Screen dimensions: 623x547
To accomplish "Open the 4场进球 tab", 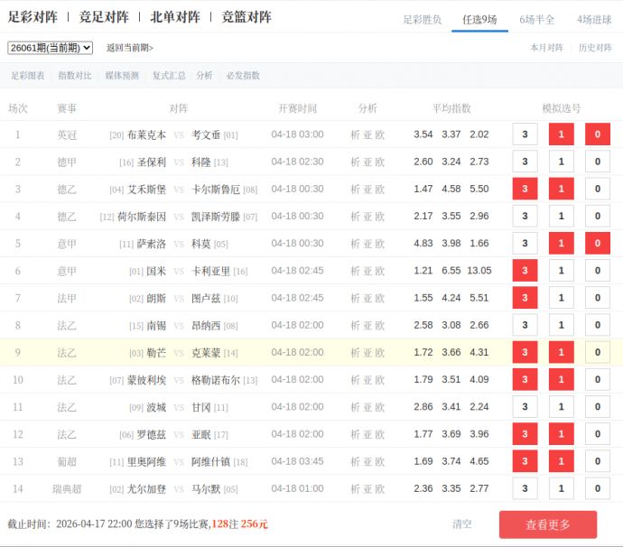I will coord(594,19).
